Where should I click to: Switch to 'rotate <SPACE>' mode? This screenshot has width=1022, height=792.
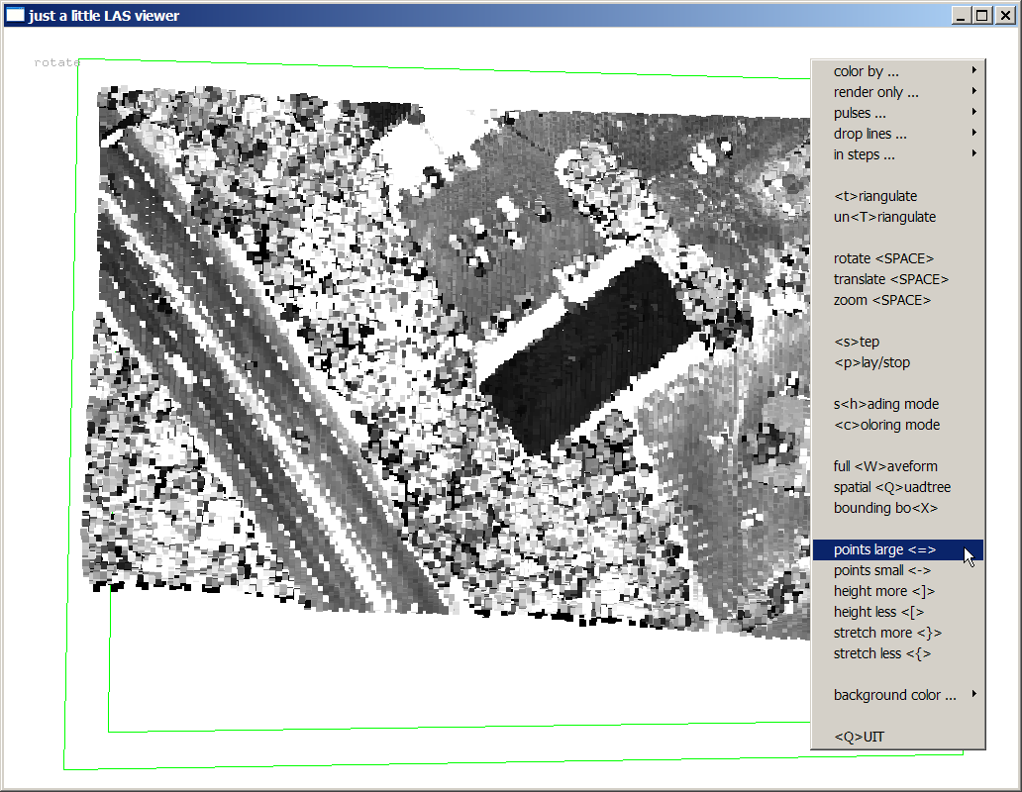pyautogui.click(x=883, y=258)
